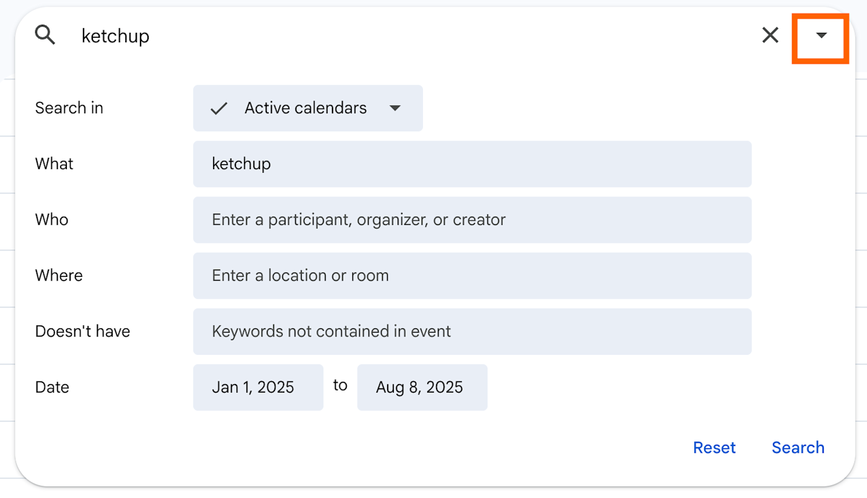The width and height of the screenshot is (867, 498).
Task: Open the Aug 8, 2025 end date picker
Action: 422,387
